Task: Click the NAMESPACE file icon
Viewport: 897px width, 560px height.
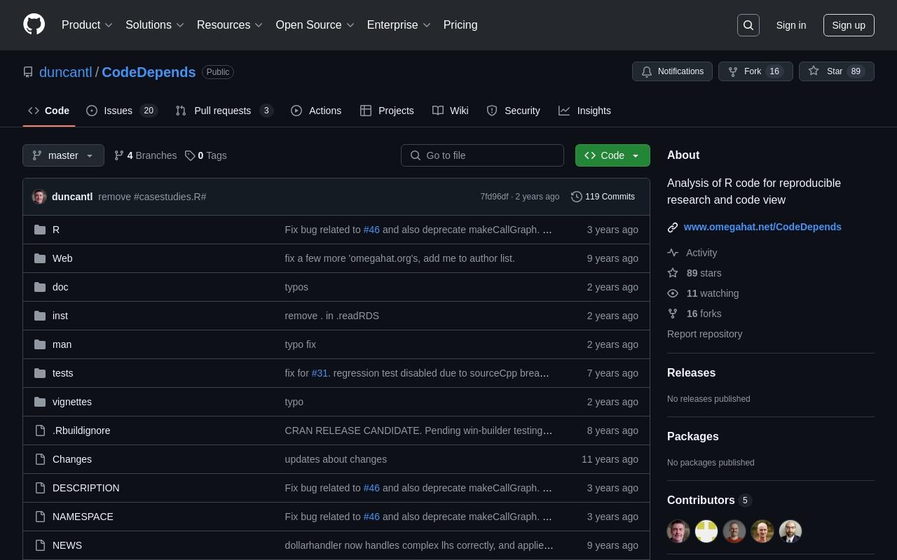Action: click(x=40, y=517)
